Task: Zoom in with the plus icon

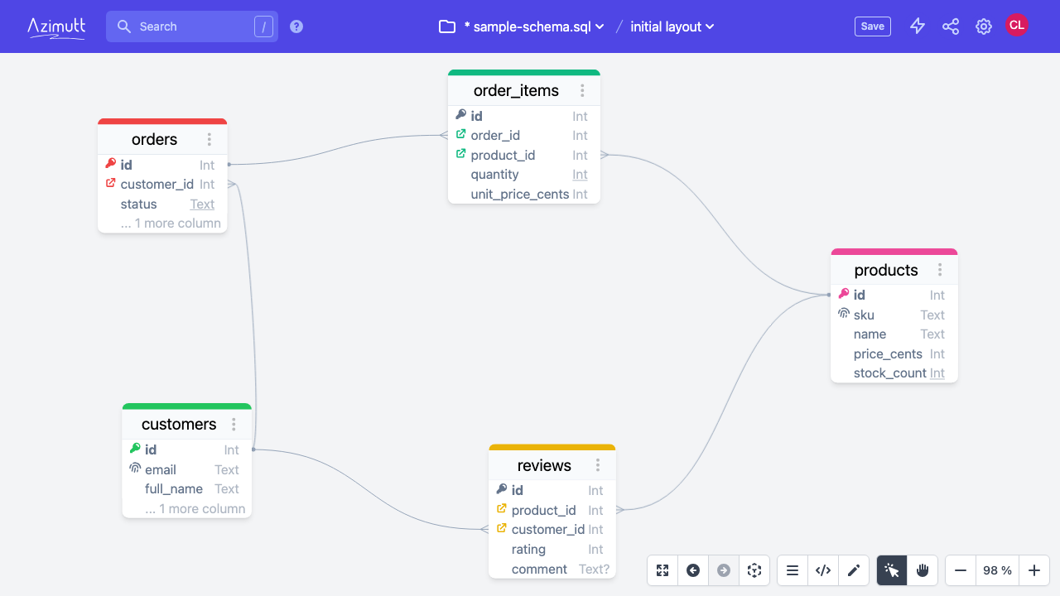Action: tap(1034, 570)
